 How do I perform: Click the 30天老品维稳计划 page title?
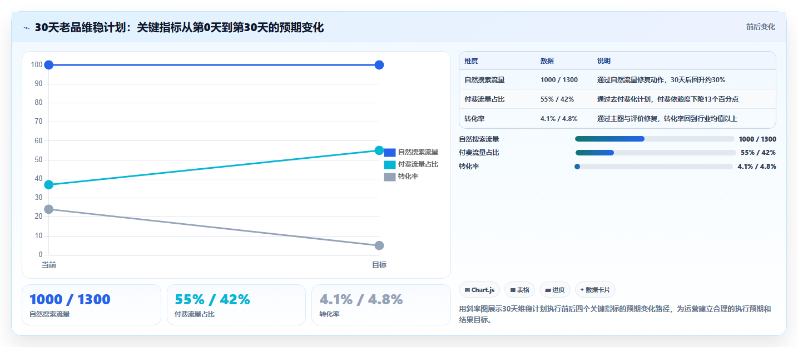179,28
